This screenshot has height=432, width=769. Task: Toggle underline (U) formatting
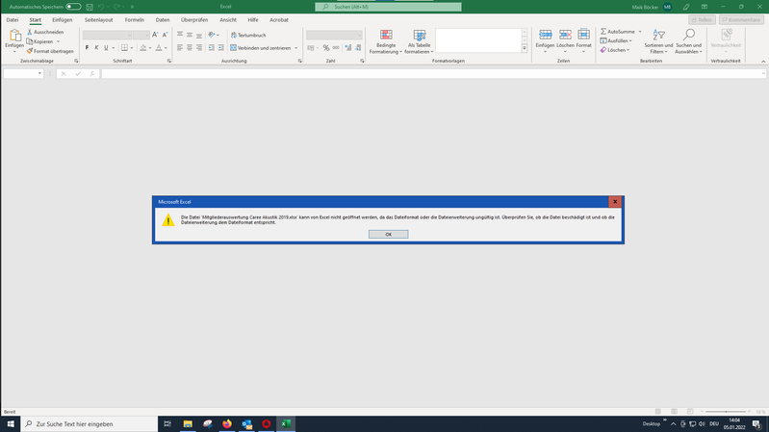(x=106, y=48)
